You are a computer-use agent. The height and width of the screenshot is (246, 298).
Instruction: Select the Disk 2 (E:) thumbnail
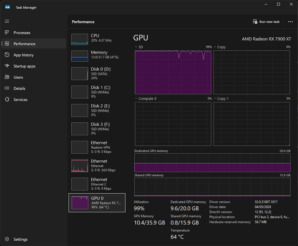[x=80, y=110]
